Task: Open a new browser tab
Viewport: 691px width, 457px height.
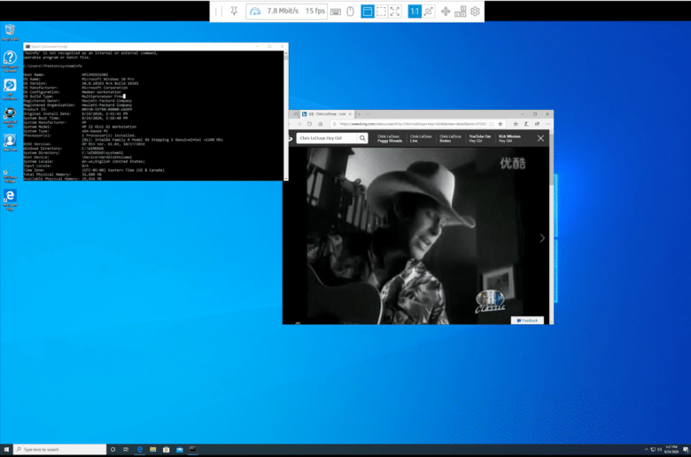Action: (x=359, y=114)
